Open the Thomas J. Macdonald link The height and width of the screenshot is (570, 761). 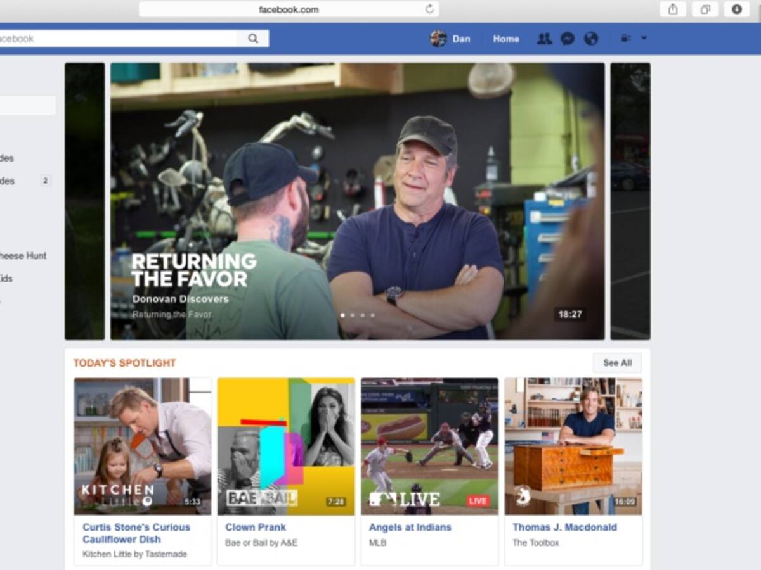[564, 527]
